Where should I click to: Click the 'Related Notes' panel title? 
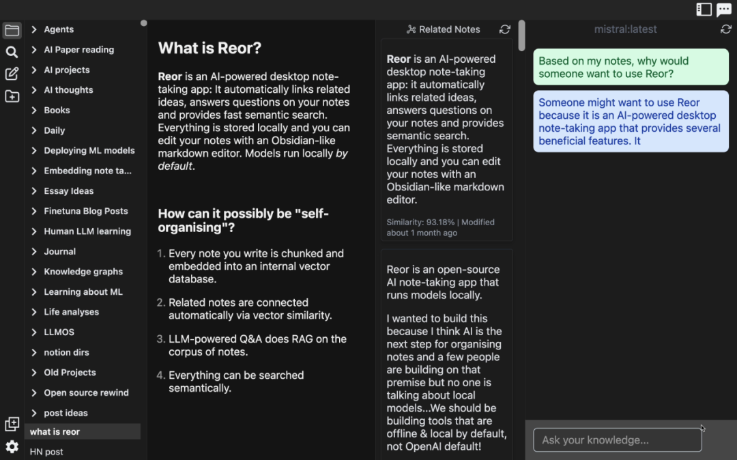coord(449,29)
